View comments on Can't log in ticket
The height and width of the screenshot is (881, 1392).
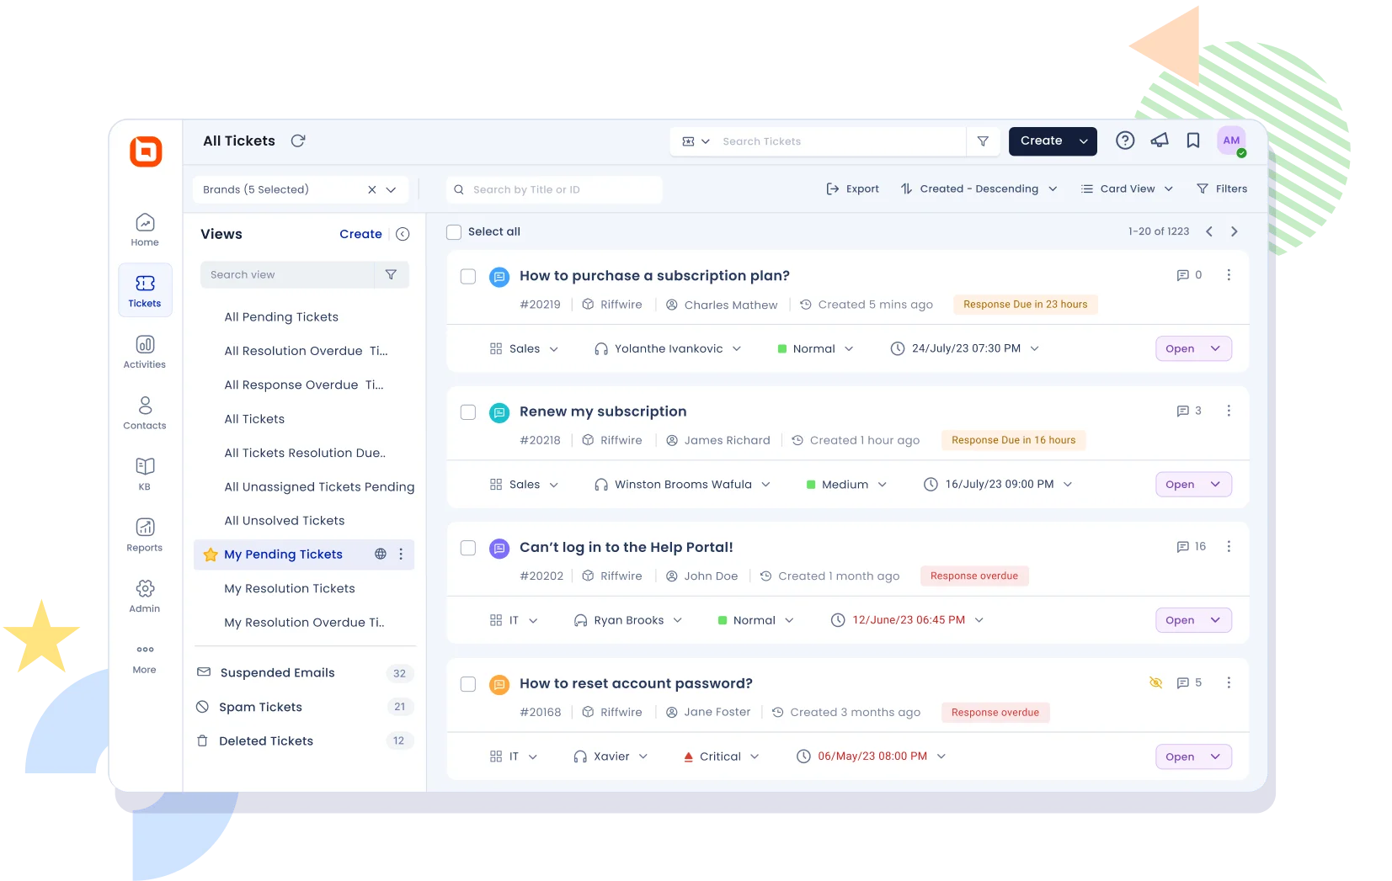[x=1191, y=547]
